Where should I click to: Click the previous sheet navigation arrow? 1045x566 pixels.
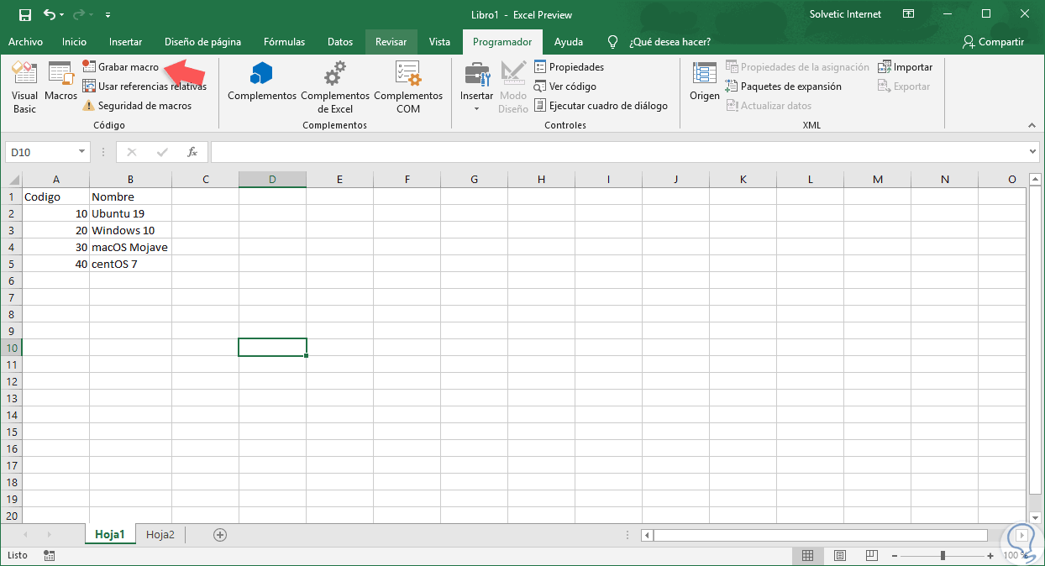(x=25, y=534)
